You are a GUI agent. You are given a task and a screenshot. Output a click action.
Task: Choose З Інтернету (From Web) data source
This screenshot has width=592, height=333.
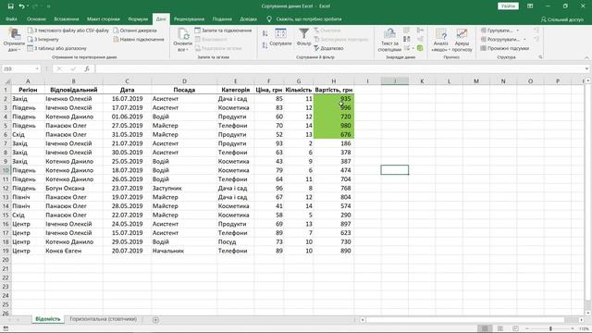[x=43, y=39]
